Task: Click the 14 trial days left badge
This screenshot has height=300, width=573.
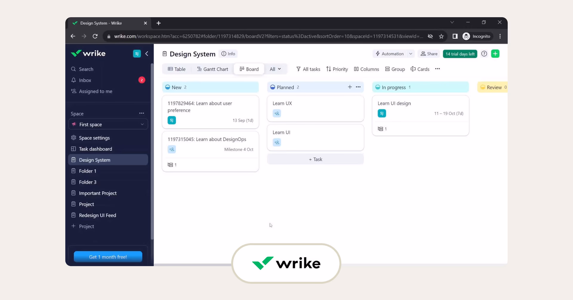Action: point(460,54)
